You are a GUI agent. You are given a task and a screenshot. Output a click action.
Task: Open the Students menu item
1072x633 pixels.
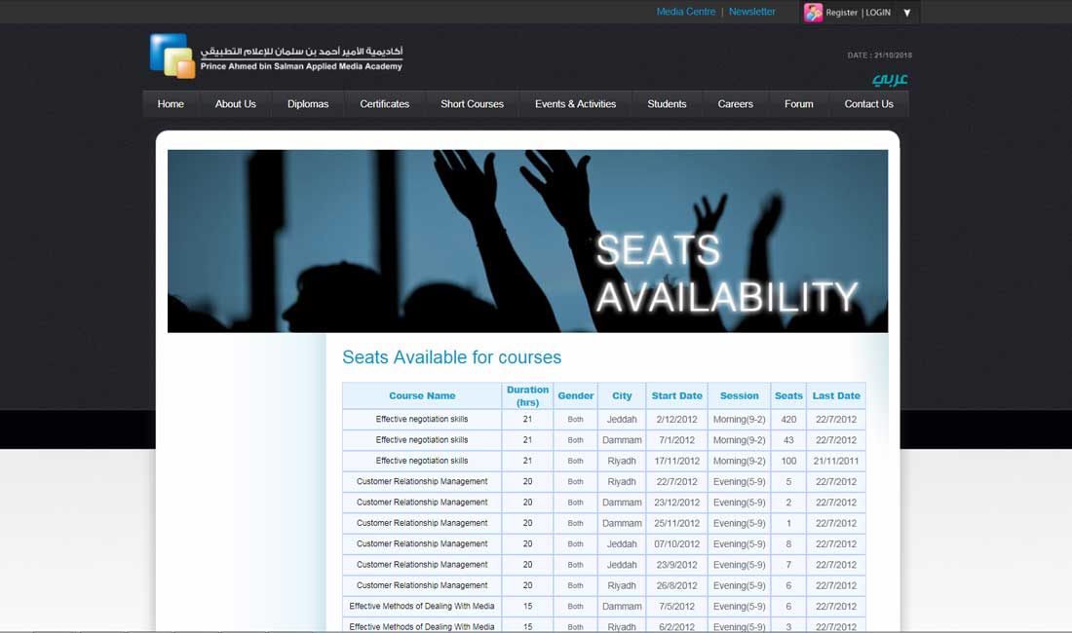(x=667, y=104)
